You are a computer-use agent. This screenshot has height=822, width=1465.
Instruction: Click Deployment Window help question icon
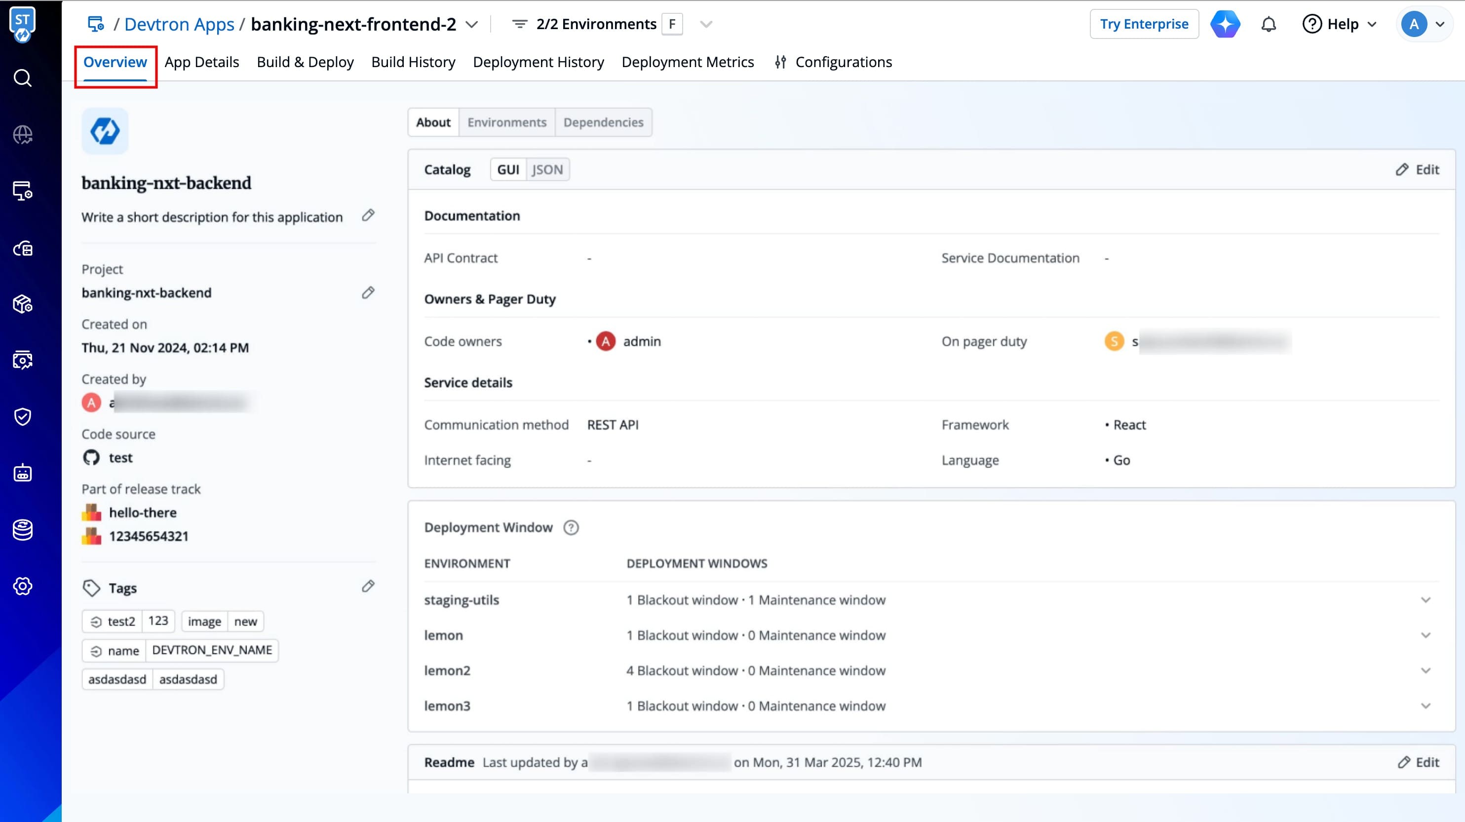571,527
